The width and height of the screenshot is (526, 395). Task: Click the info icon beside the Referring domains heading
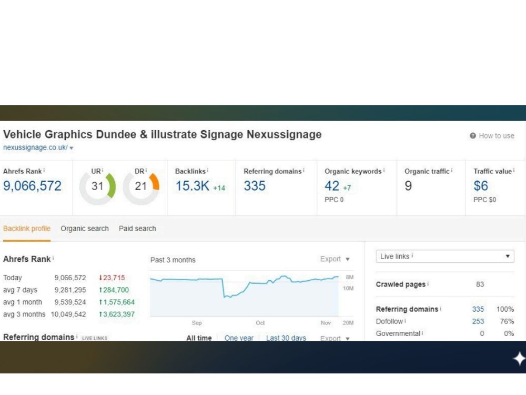tap(77, 336)
